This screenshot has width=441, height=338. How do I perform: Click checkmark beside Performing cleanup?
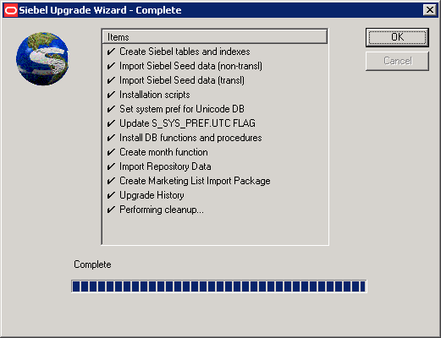point(111,210)
